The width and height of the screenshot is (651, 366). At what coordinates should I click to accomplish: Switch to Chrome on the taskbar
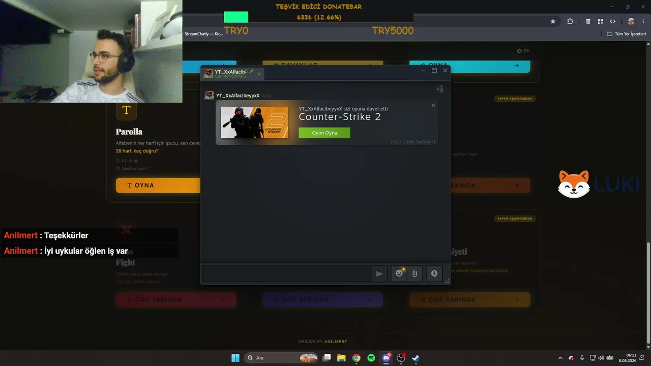tap(356, 358)
